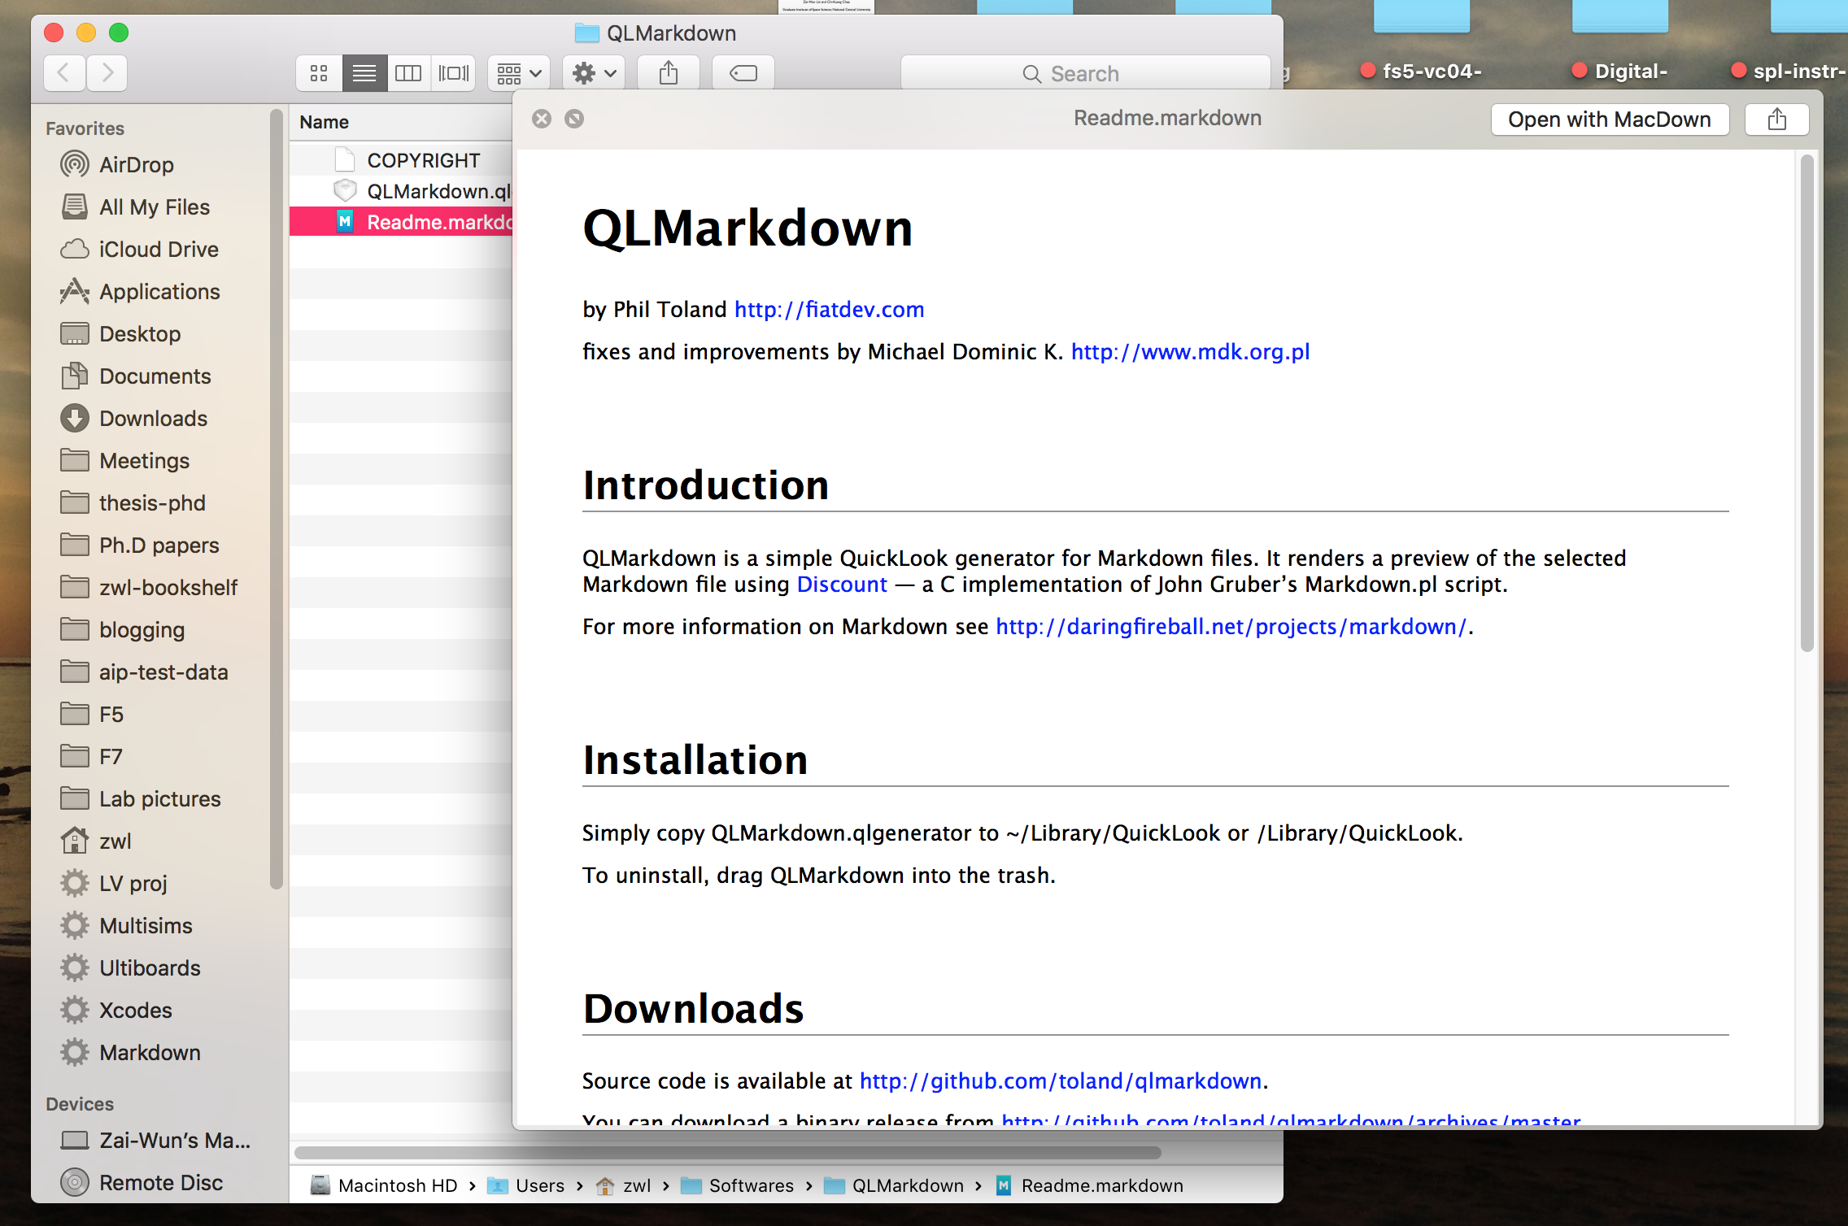This screenshot has height=1226, width=1848.
Task: Click the Open with MacDown button
Action: pyautogui.click(x=1610, y=119)
